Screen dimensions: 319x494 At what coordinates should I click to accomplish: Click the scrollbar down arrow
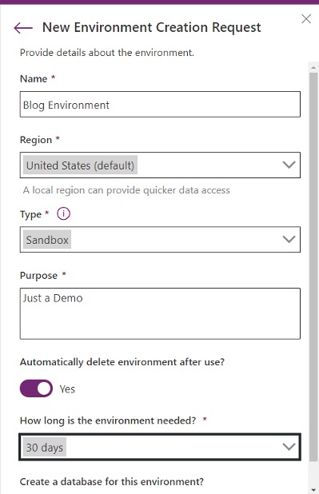click(x=313, y=489)
